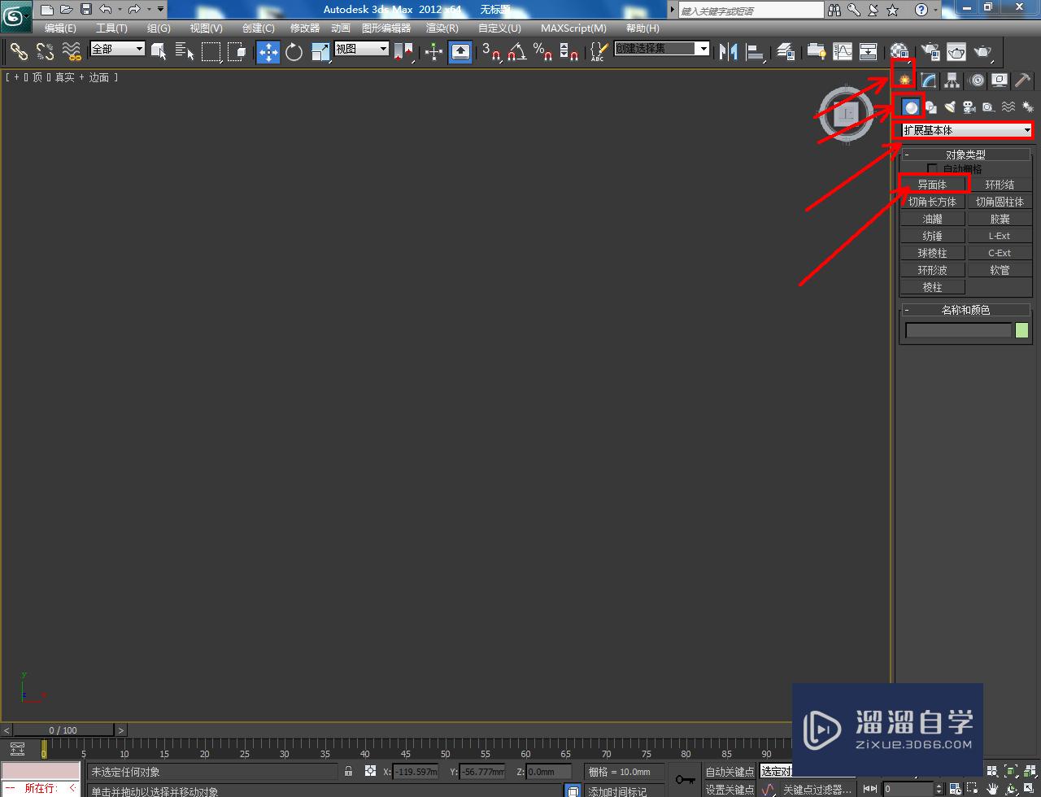Image resolution: width=1041 pixels, height=797 pixels.
Task: Open Rendered Frame Window
Action: 957,51
